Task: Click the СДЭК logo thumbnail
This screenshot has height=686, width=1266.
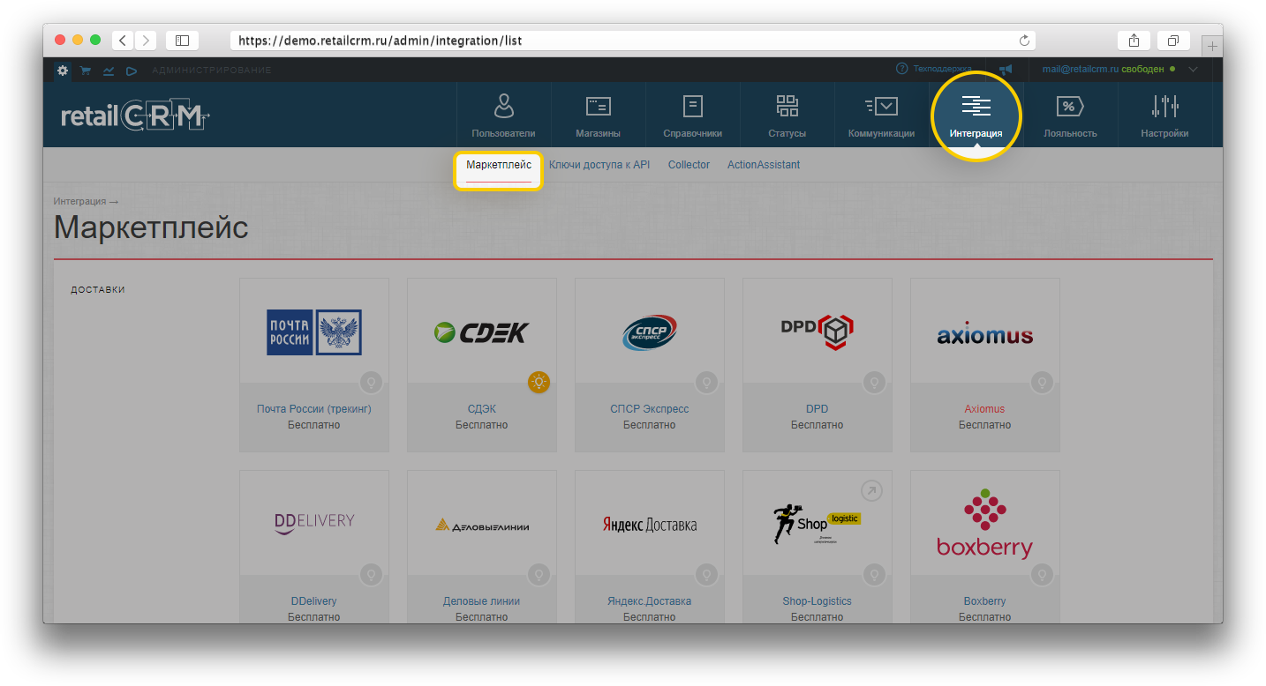Action: pos(482,332)
